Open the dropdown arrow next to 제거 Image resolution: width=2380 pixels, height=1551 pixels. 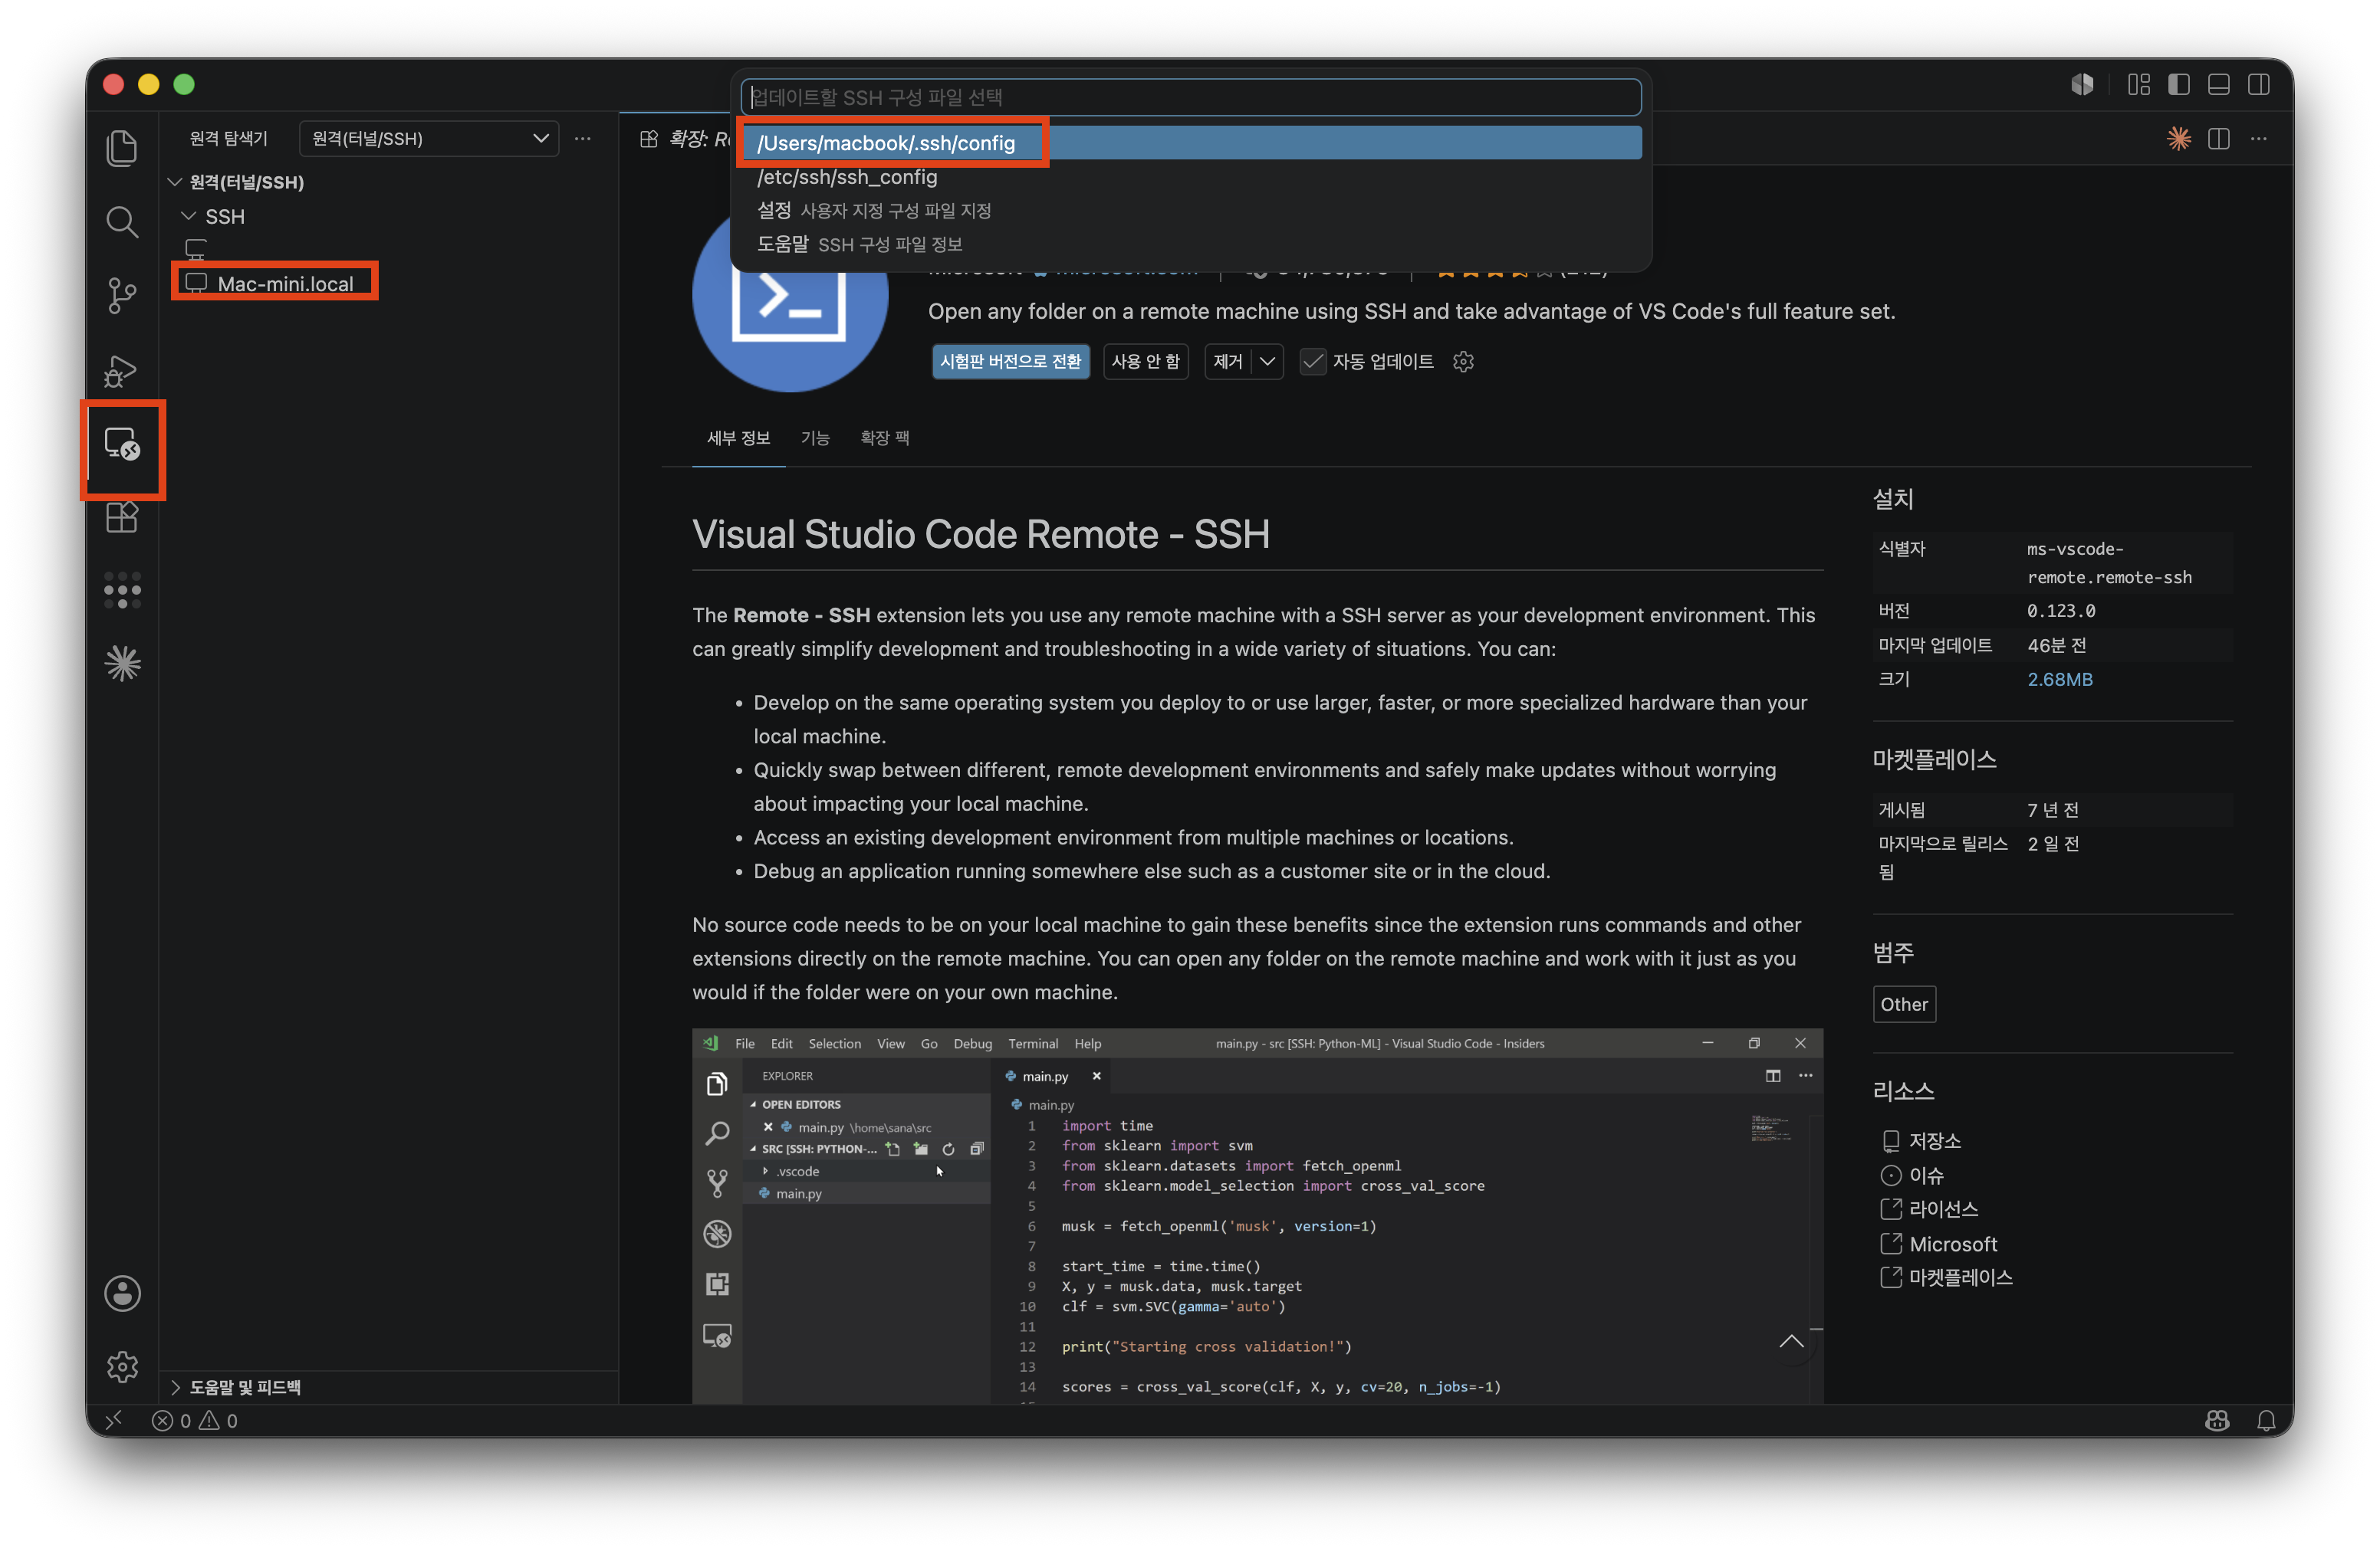pyautogui.click(x=1268, y=362)
